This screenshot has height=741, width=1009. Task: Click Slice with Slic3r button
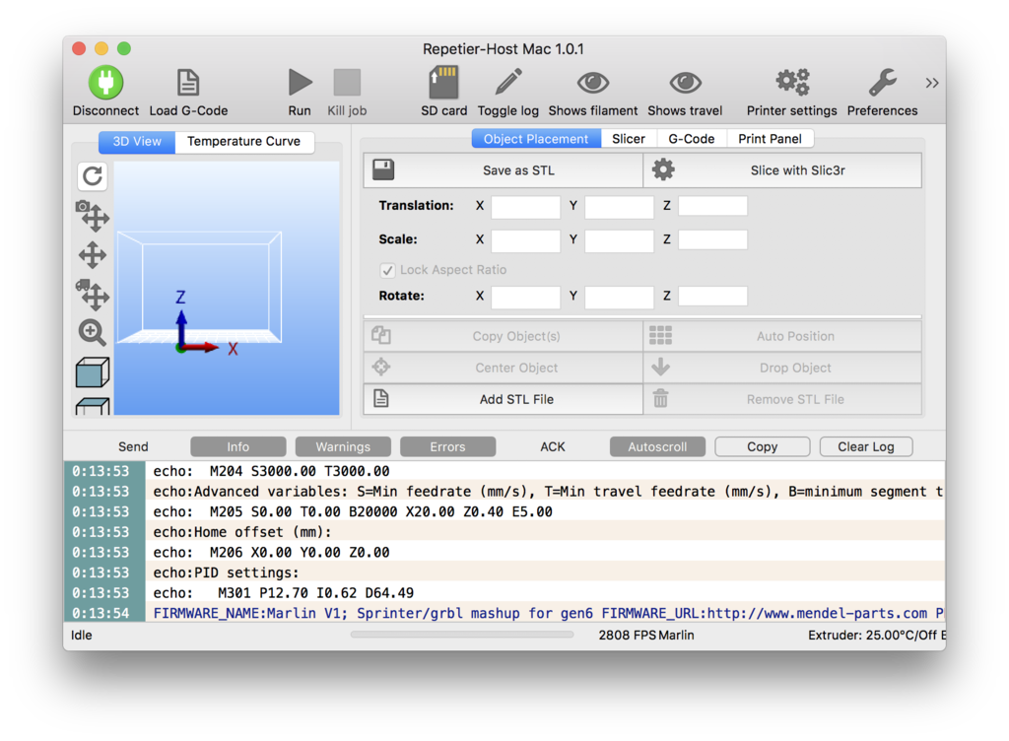(x=782, y=170)
